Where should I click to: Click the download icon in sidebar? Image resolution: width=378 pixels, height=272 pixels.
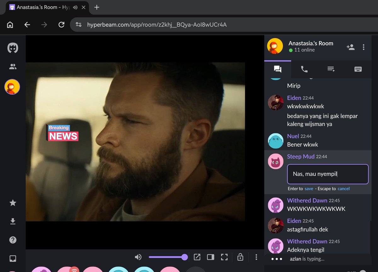point(13,222)
